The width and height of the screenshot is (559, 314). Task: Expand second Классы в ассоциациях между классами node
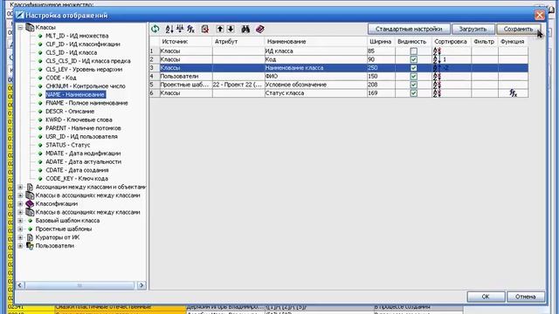(20, 212)
